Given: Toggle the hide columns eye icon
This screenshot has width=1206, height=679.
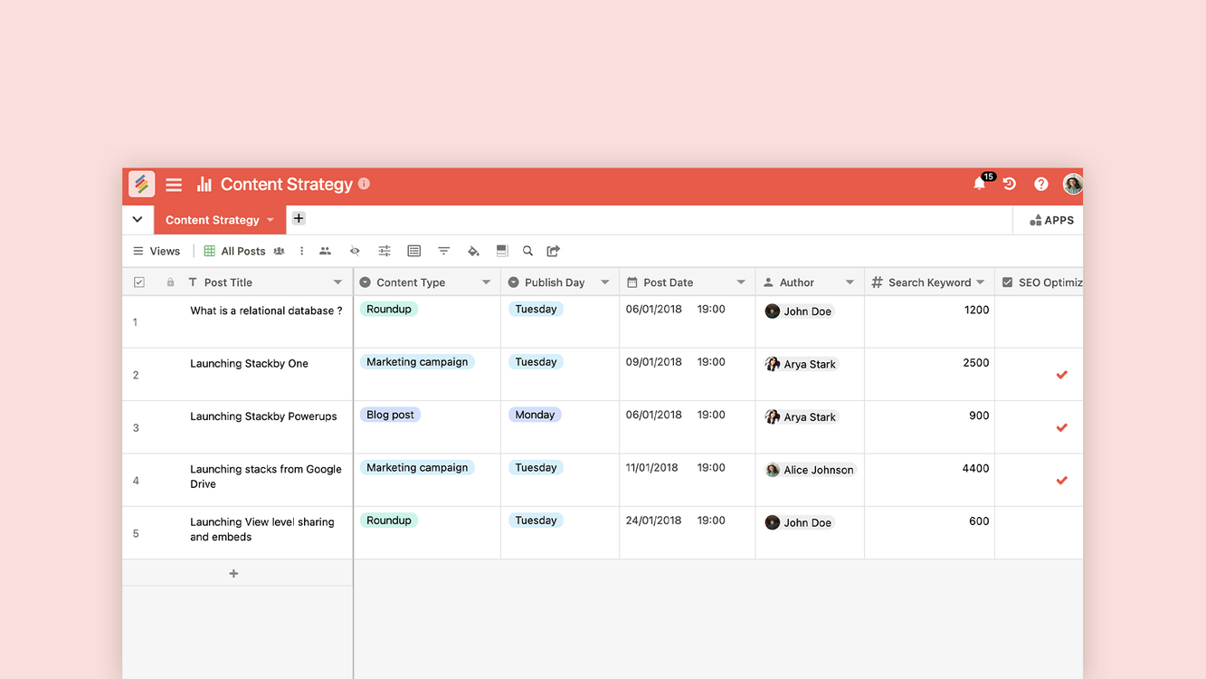Looking at the screenshot, I should coord(355,251).
